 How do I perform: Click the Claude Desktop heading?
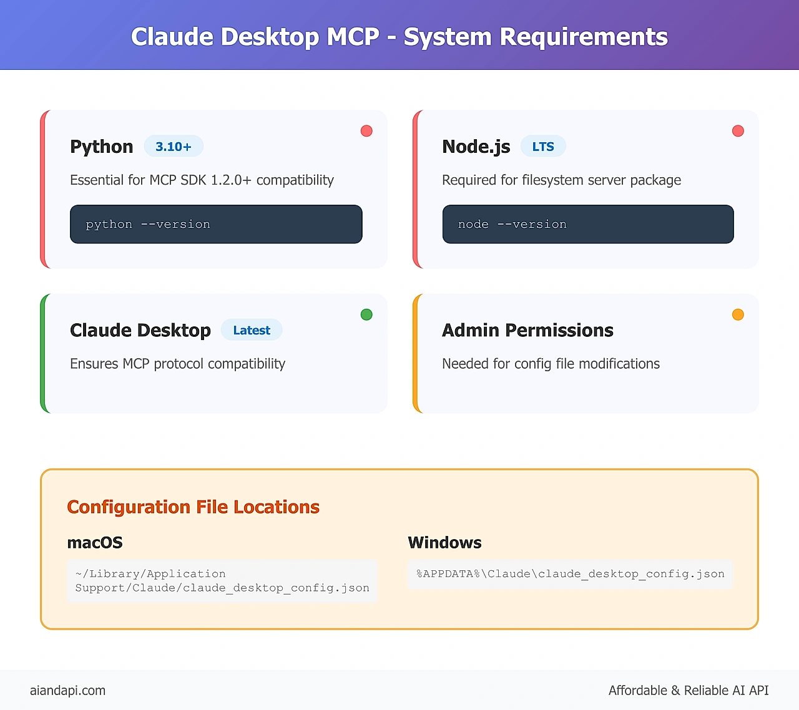pyautogui.click(x=140, y=330)
